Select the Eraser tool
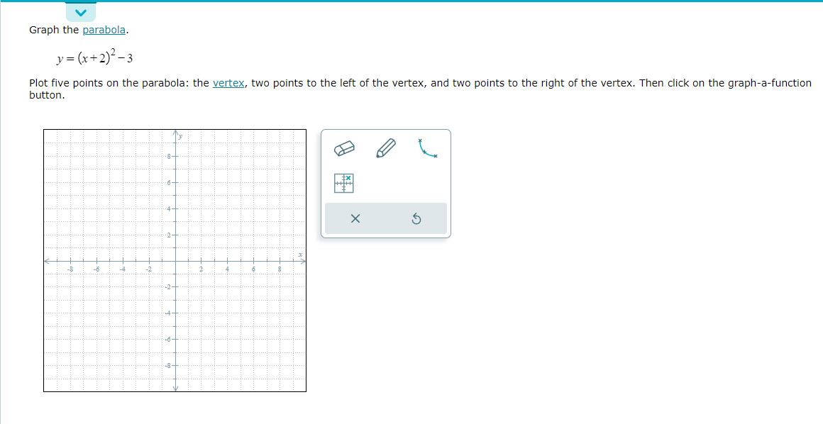 click(x=343, y=149)
